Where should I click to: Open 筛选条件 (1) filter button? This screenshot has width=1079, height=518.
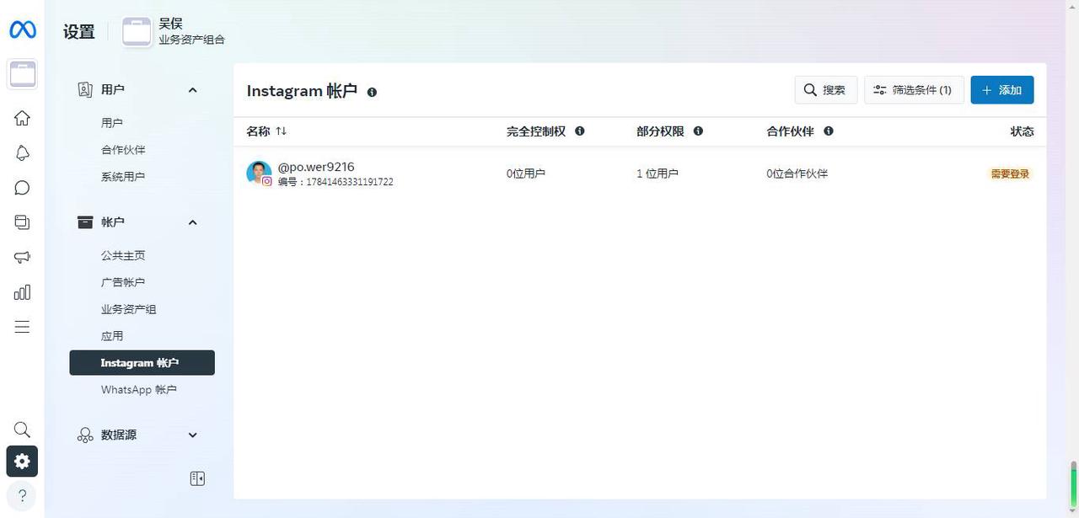pyautogui.click(x=914, y=90)
